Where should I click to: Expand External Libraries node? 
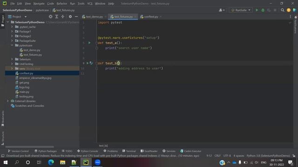pos(8,101)
